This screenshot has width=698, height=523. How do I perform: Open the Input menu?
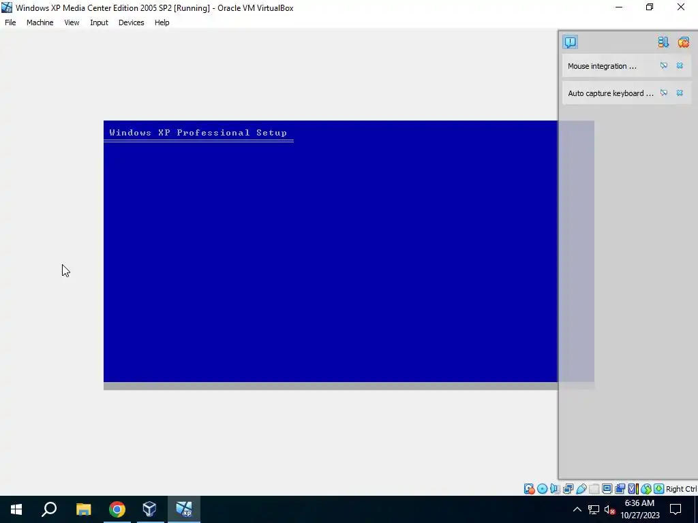click(99, 22)
